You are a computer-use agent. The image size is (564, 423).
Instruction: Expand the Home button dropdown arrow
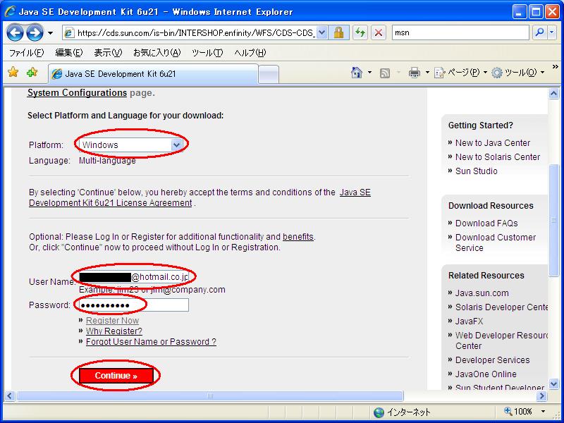369,73
